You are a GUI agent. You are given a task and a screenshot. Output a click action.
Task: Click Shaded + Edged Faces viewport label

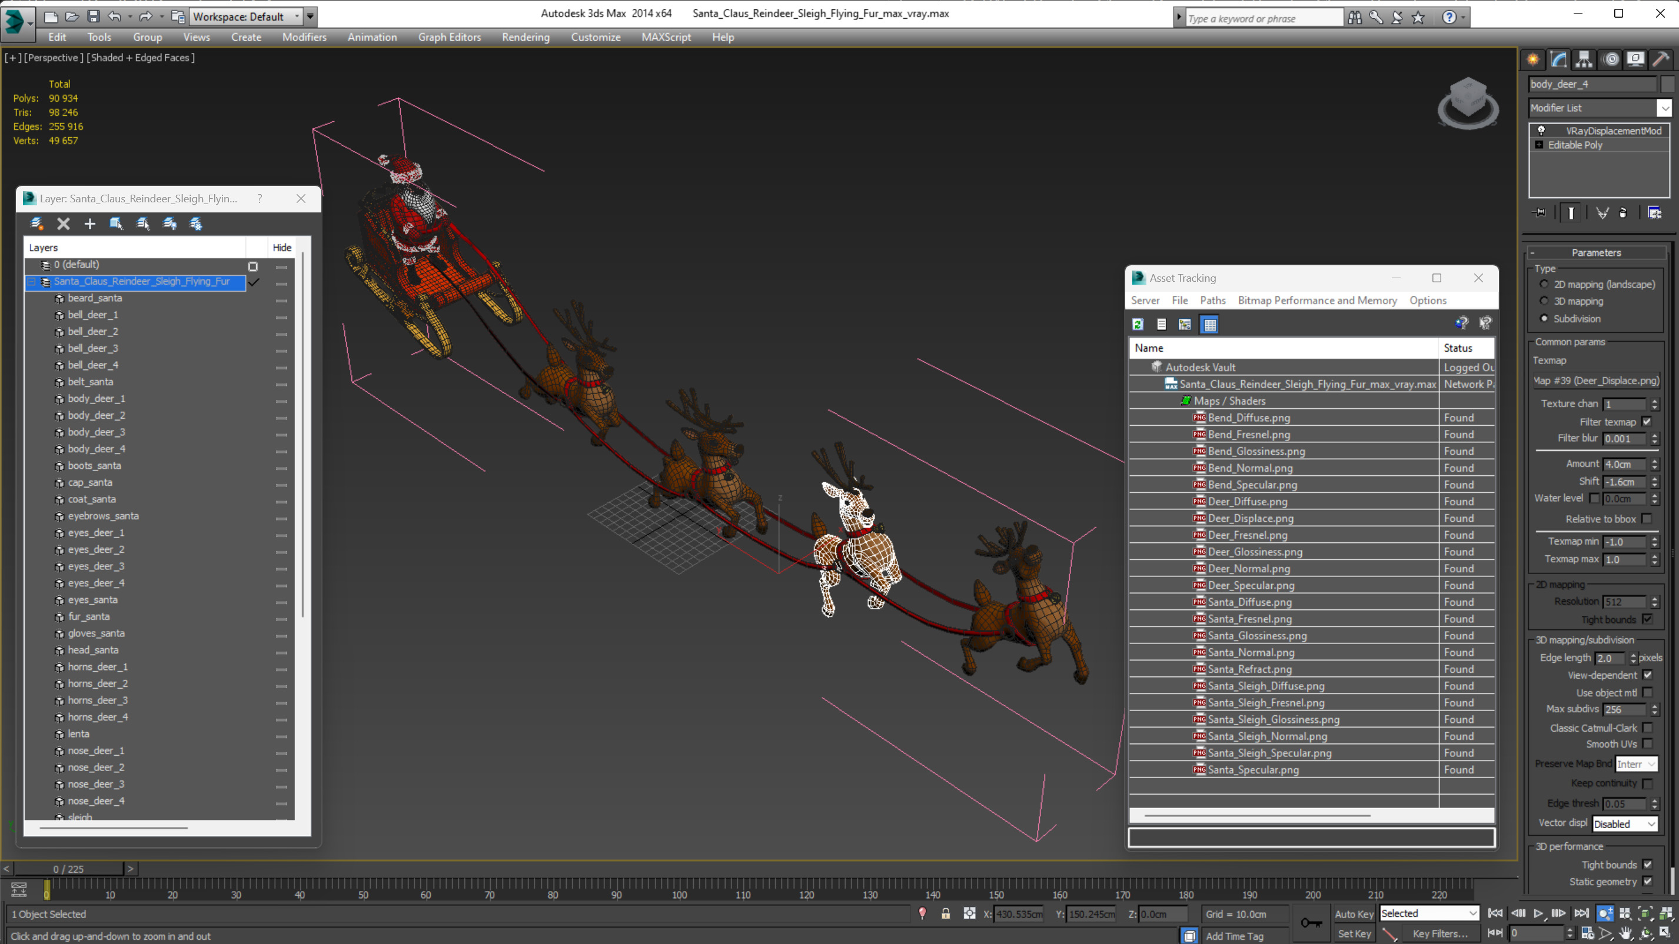[140, 57]
